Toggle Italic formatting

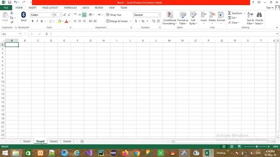37,21
